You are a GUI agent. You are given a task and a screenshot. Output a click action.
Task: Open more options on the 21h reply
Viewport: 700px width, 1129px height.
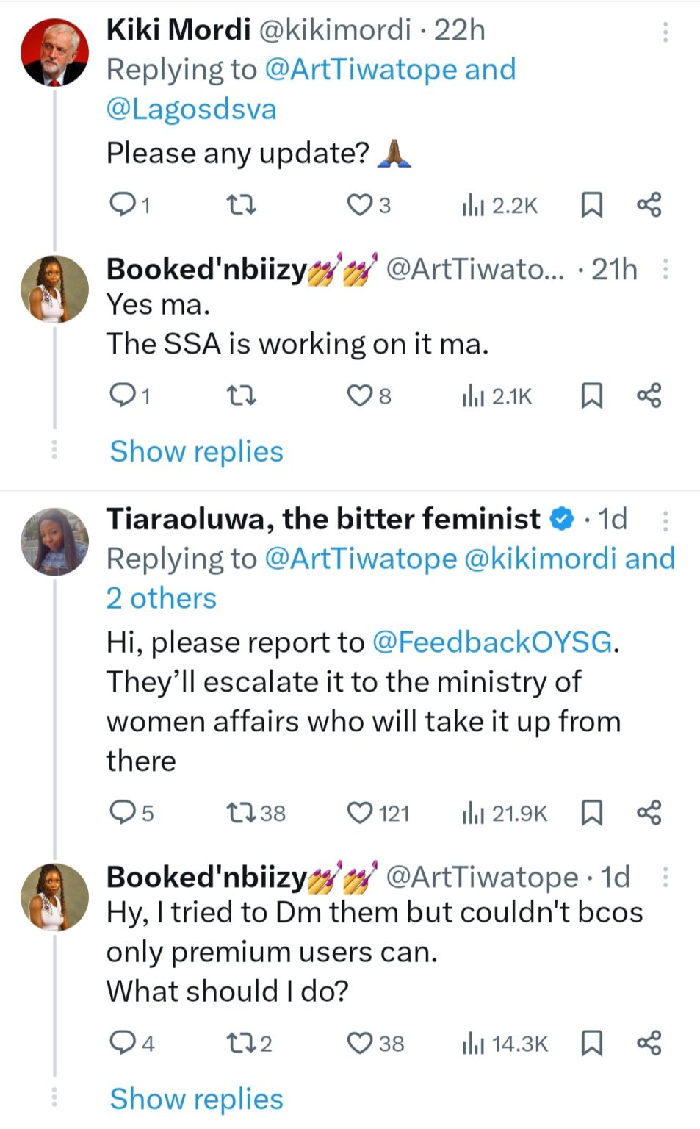(665, 270)
